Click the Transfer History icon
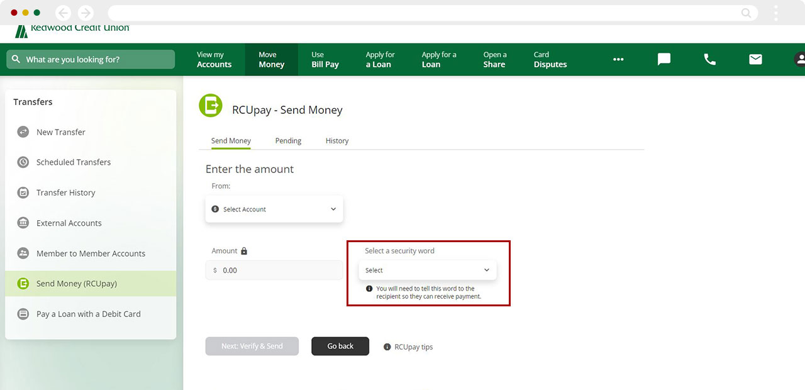Screen dimensions: 805x390 click(23, 192)
